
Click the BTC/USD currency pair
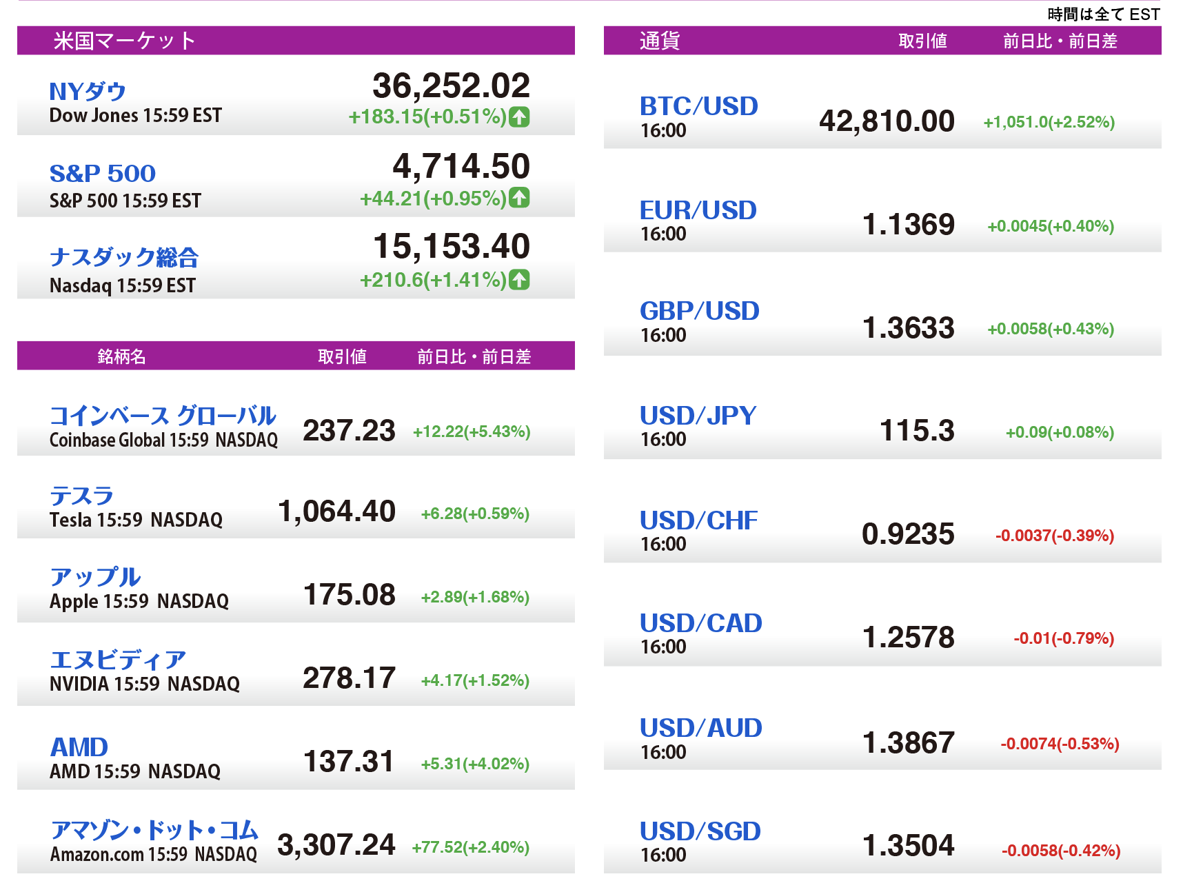tap(698, 106)
